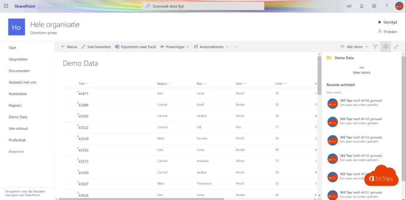Open the help question mark icon
Image resolution: width=406 pixels, height=200 pixels.
[387, 6]
